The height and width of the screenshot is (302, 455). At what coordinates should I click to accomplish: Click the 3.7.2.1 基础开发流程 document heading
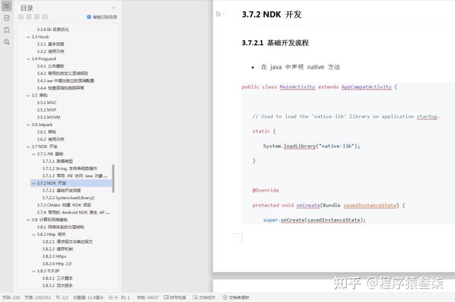coord(275,43)
